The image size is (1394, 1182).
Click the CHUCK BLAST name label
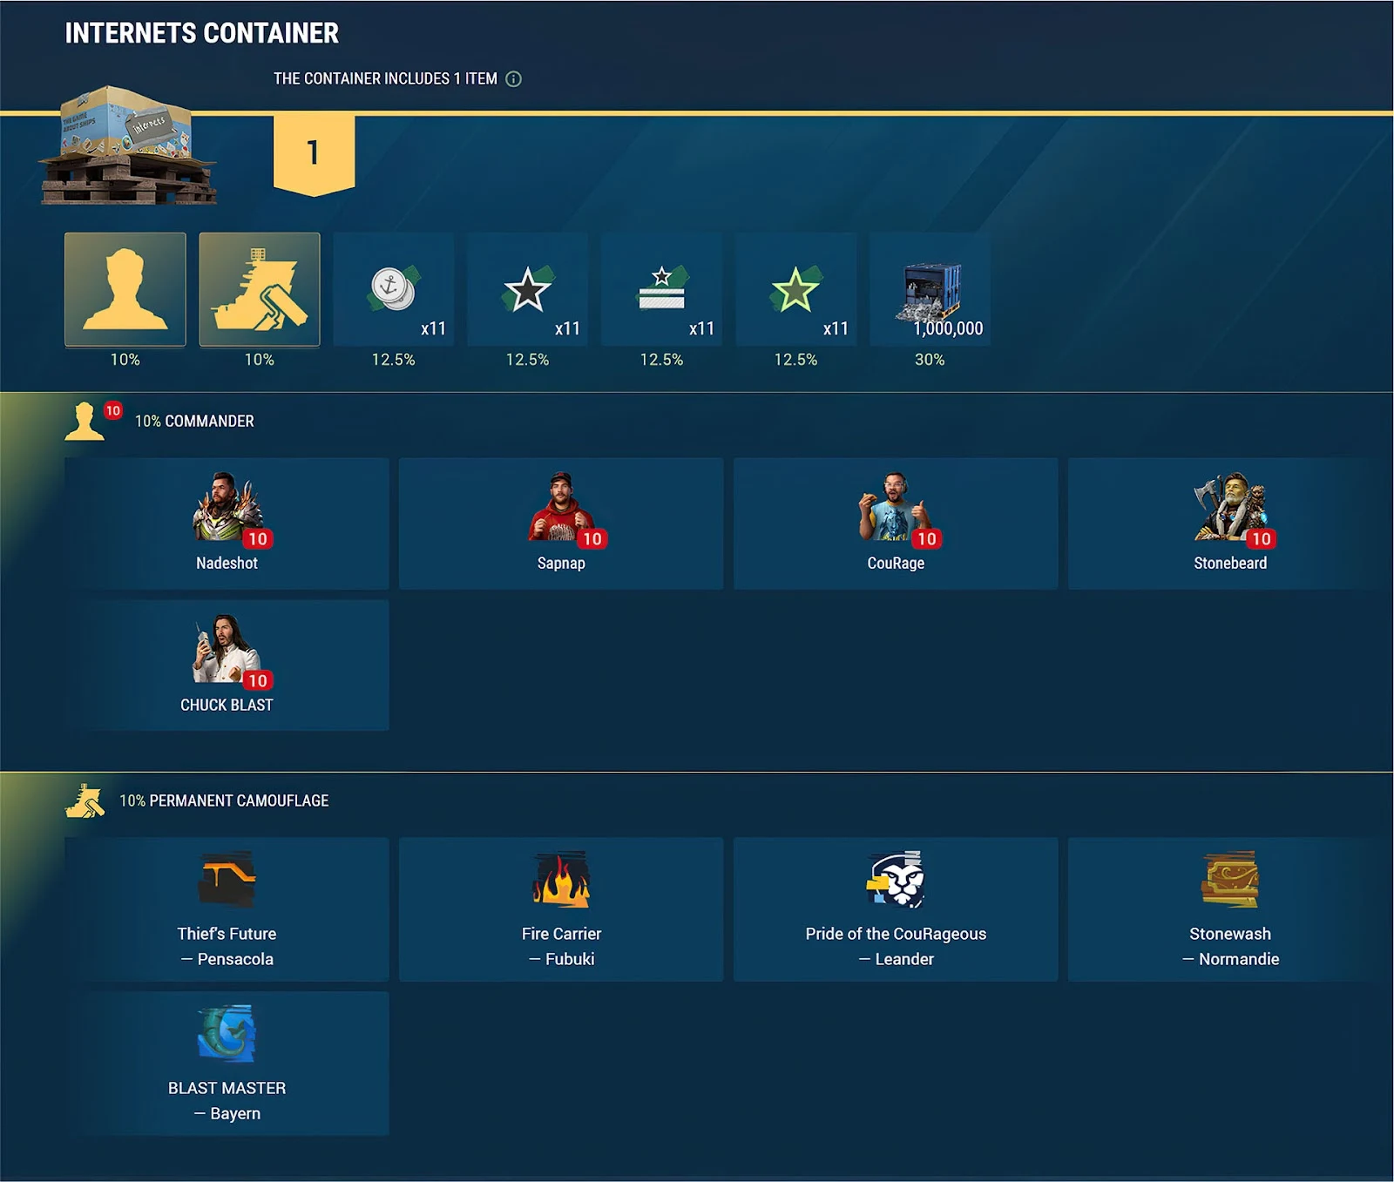[227, 706]
